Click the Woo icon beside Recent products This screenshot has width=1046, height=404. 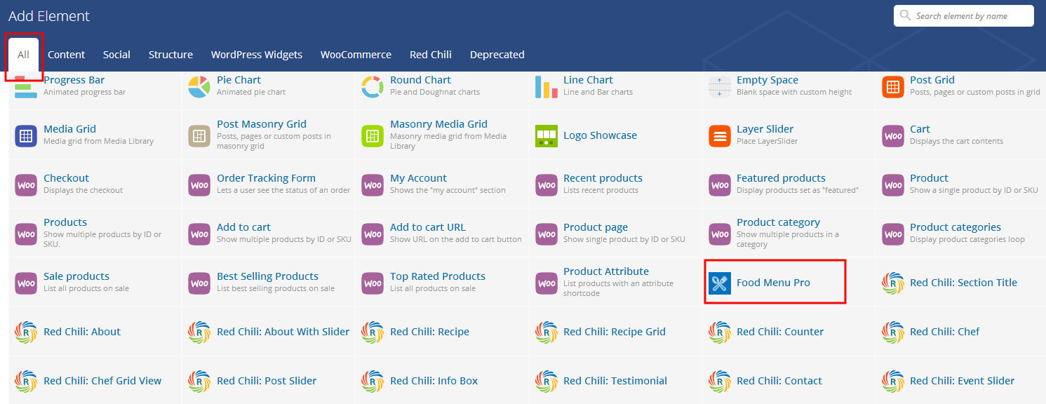tap(547, 185)
